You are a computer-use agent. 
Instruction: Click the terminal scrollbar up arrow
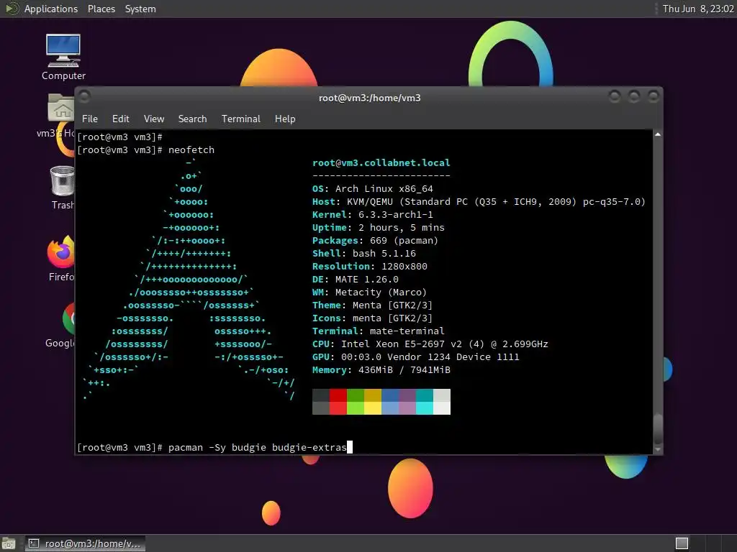point(658,134)
